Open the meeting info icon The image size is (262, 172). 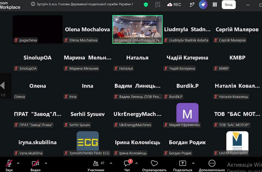[x=33, y=4]
